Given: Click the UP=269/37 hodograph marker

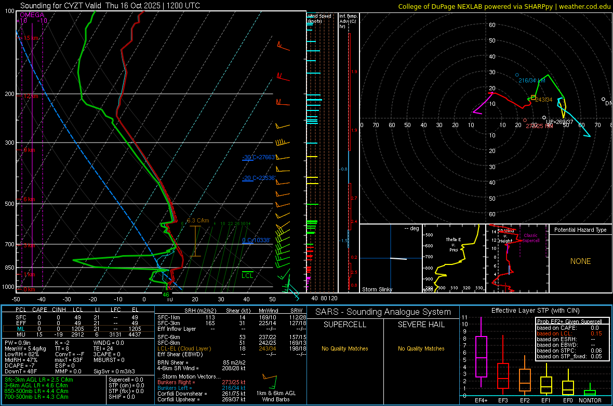Looking at the screenshot, I should (x=544, y=118).
